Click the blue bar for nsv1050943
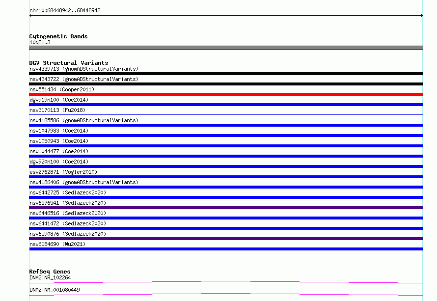Viewport: 437px width, 301px height. 226,146
